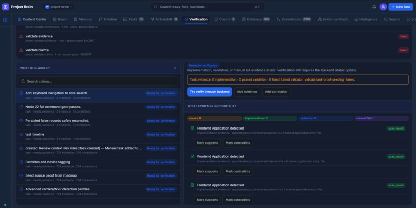Viewport: 416px width, 208px height.
Task: Click file icon of index.html evidence item
Action: pos(193,156)
